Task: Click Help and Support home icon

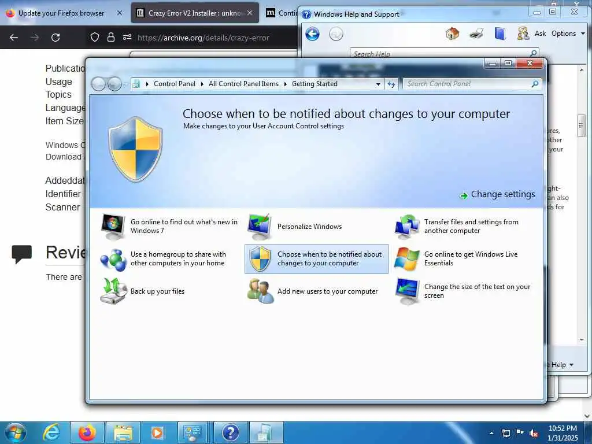Action: (x=452, y=34)
